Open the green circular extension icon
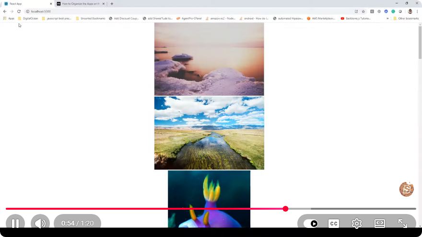 [393, 11]
